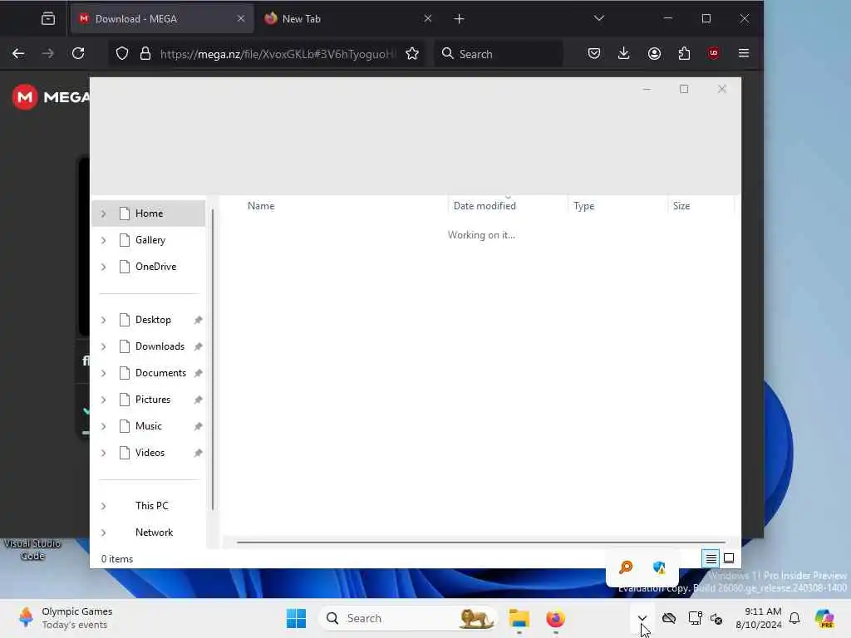Select Gallery in the navigation pane
Screen dimensions: 851x638
(150, 240)
